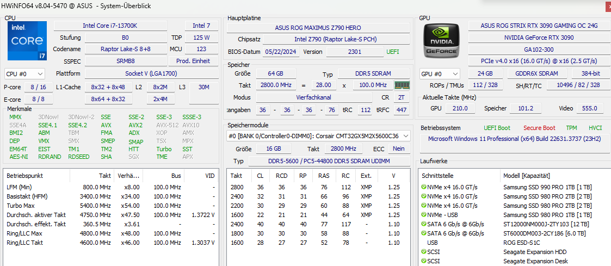
Task: Click the Samsung SSD 990 PRO status checkmark
Action: click(x=424, y=187)
